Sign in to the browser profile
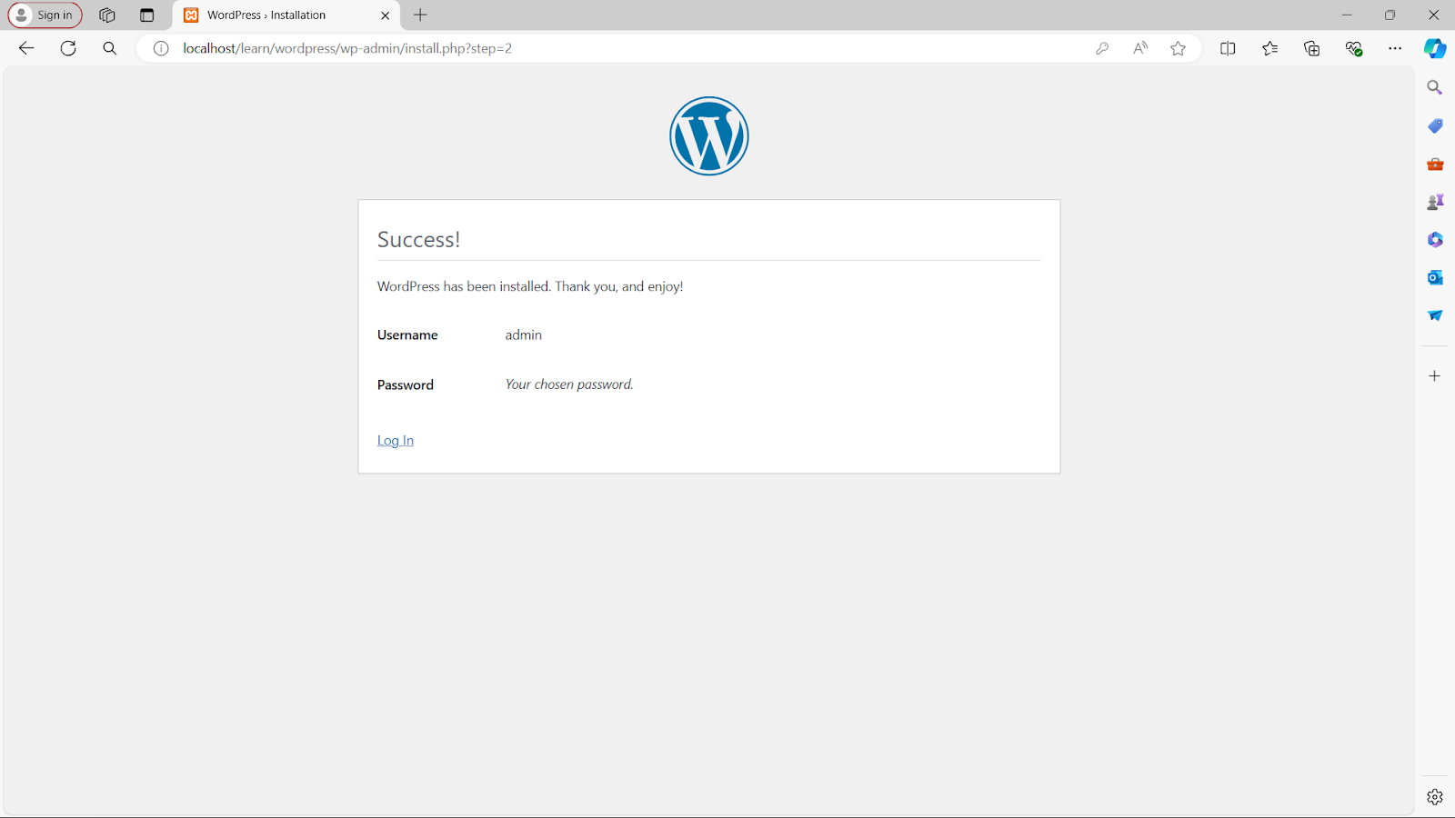1455x818 pixels. pyautogui.click(x=45, y=15)
